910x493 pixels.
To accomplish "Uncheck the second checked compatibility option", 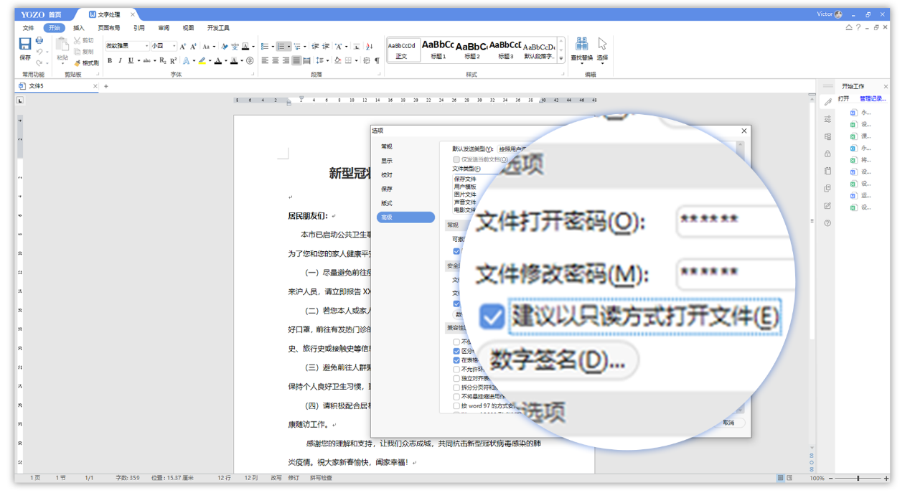I will point(456,360).
